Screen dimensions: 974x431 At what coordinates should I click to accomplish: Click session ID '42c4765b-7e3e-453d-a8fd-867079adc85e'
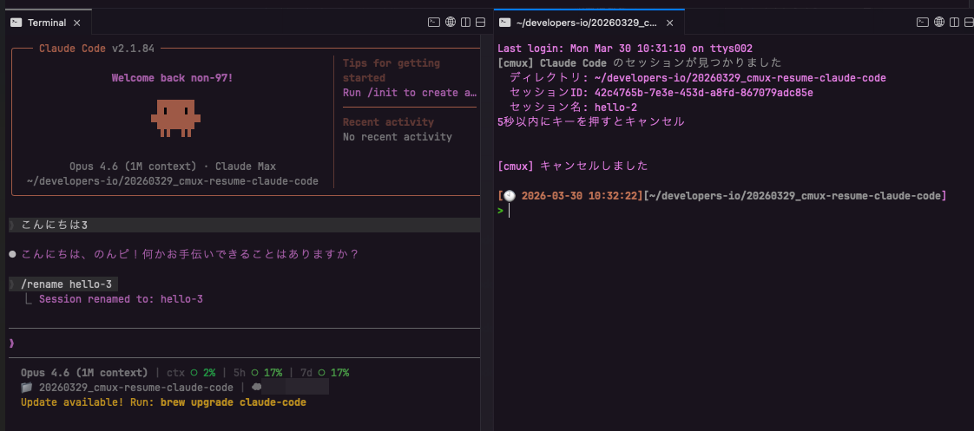coord(703,93)
